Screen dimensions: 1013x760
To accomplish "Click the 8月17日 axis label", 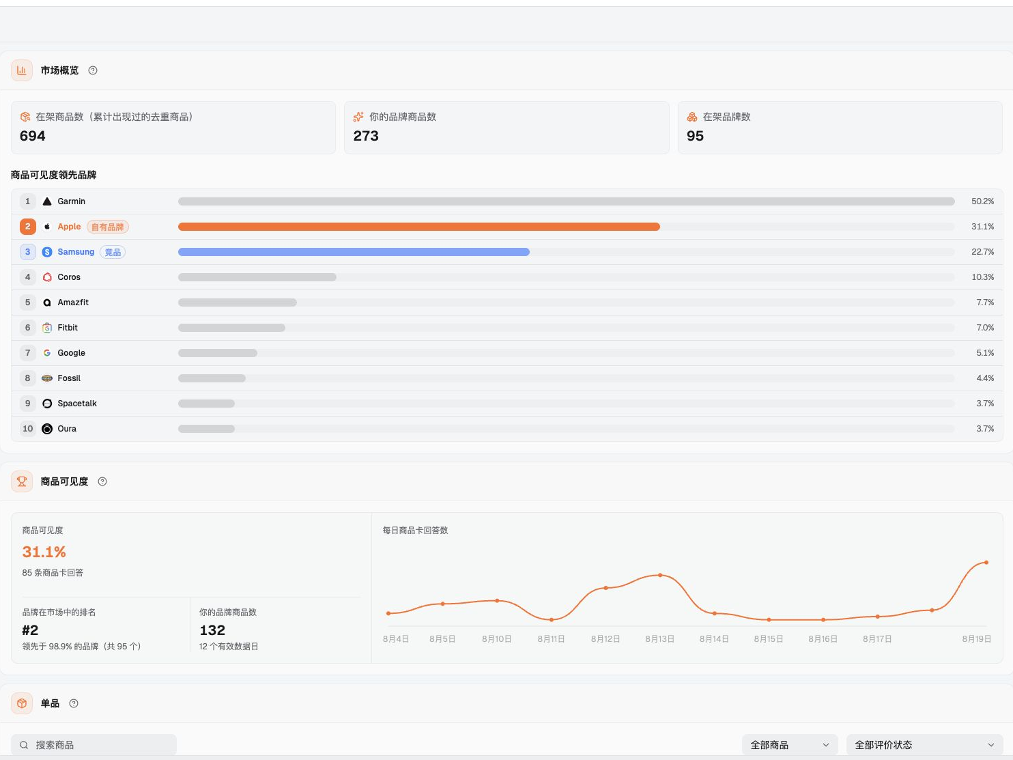I will pyautogui.click(x=877, y=639).
